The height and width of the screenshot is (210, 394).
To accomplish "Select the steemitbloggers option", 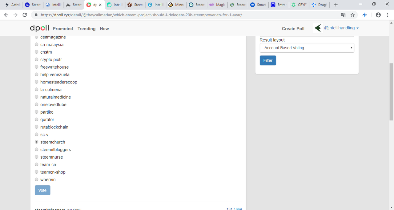I will tap(37, 150).
